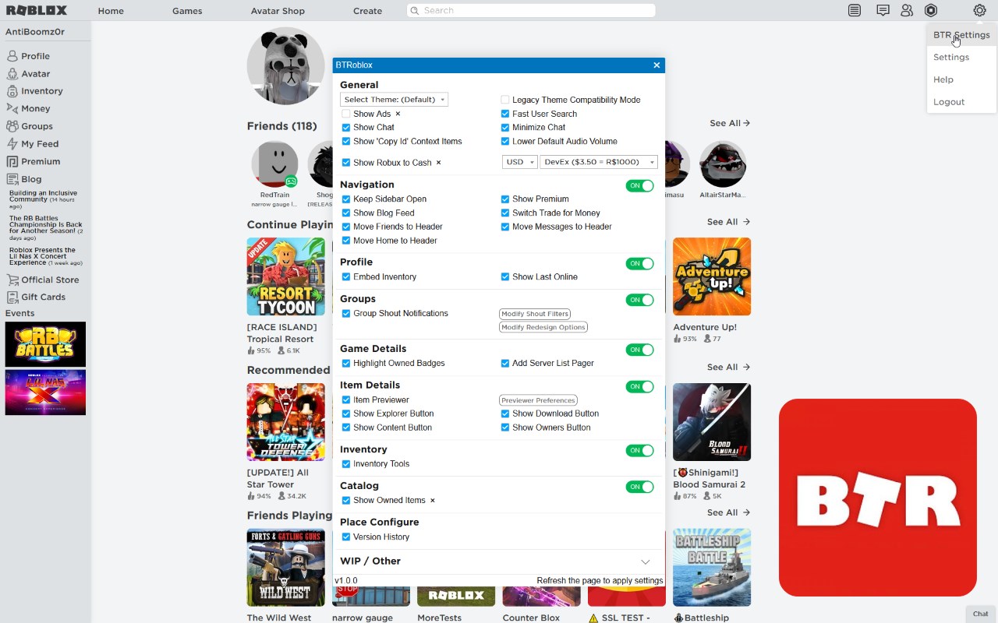Viewport: 998px width, 623px height.
Task: Click the Search input field
Action: (531, 10)
